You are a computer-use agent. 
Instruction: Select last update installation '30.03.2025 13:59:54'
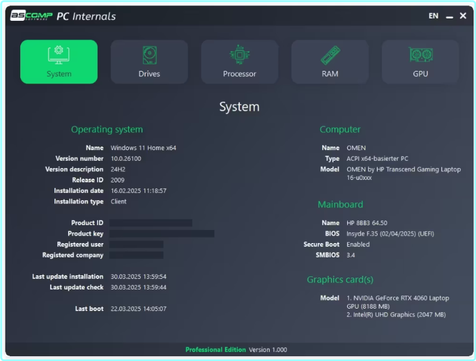138,276
